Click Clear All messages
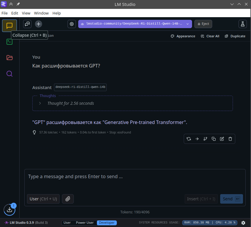 point(210,36)
